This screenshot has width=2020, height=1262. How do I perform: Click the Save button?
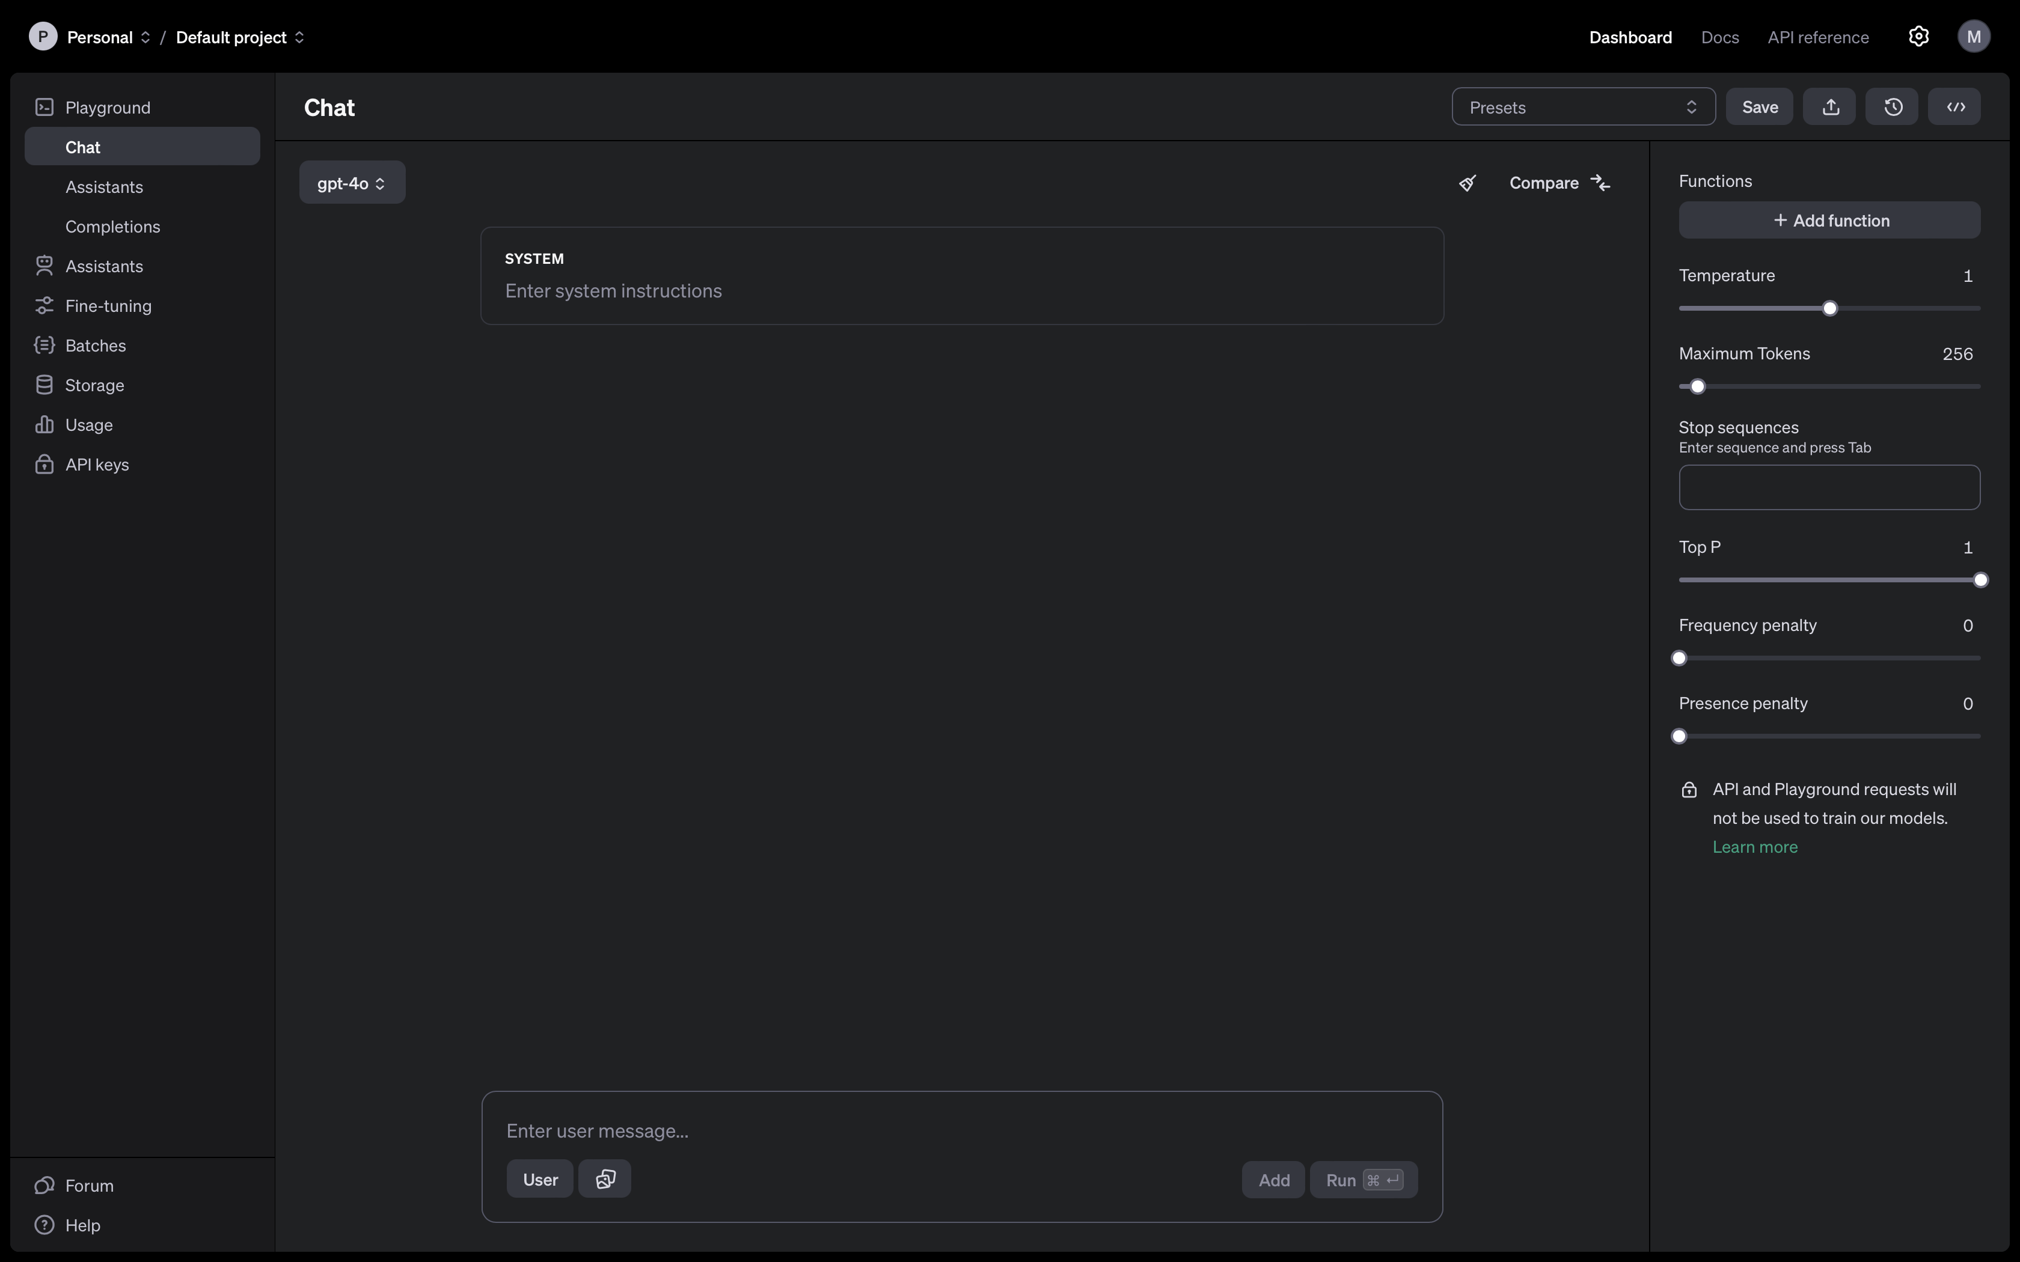(1760, 107)
